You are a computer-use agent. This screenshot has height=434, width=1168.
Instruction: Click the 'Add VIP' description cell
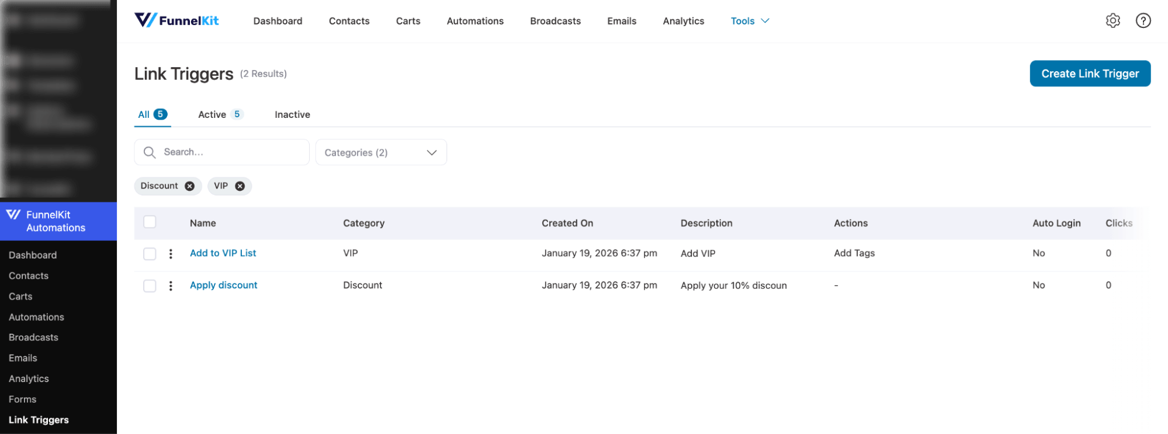point(698,253)
